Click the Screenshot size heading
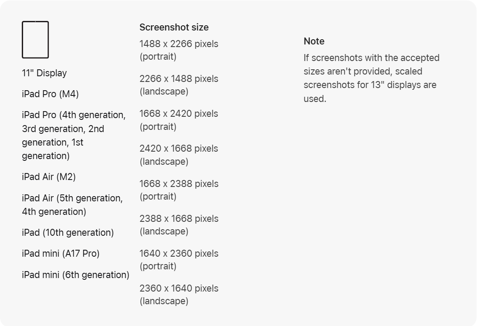The image size is (477, 326). click(174, 27)
